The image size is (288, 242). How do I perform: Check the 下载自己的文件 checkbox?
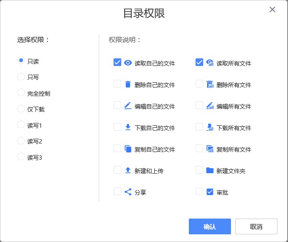(x=117, y=127)
